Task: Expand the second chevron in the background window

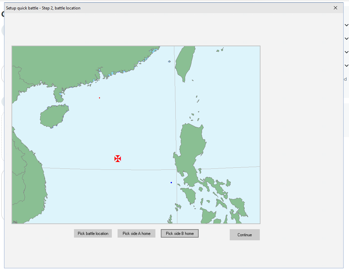Action: (x=346, y=38)
